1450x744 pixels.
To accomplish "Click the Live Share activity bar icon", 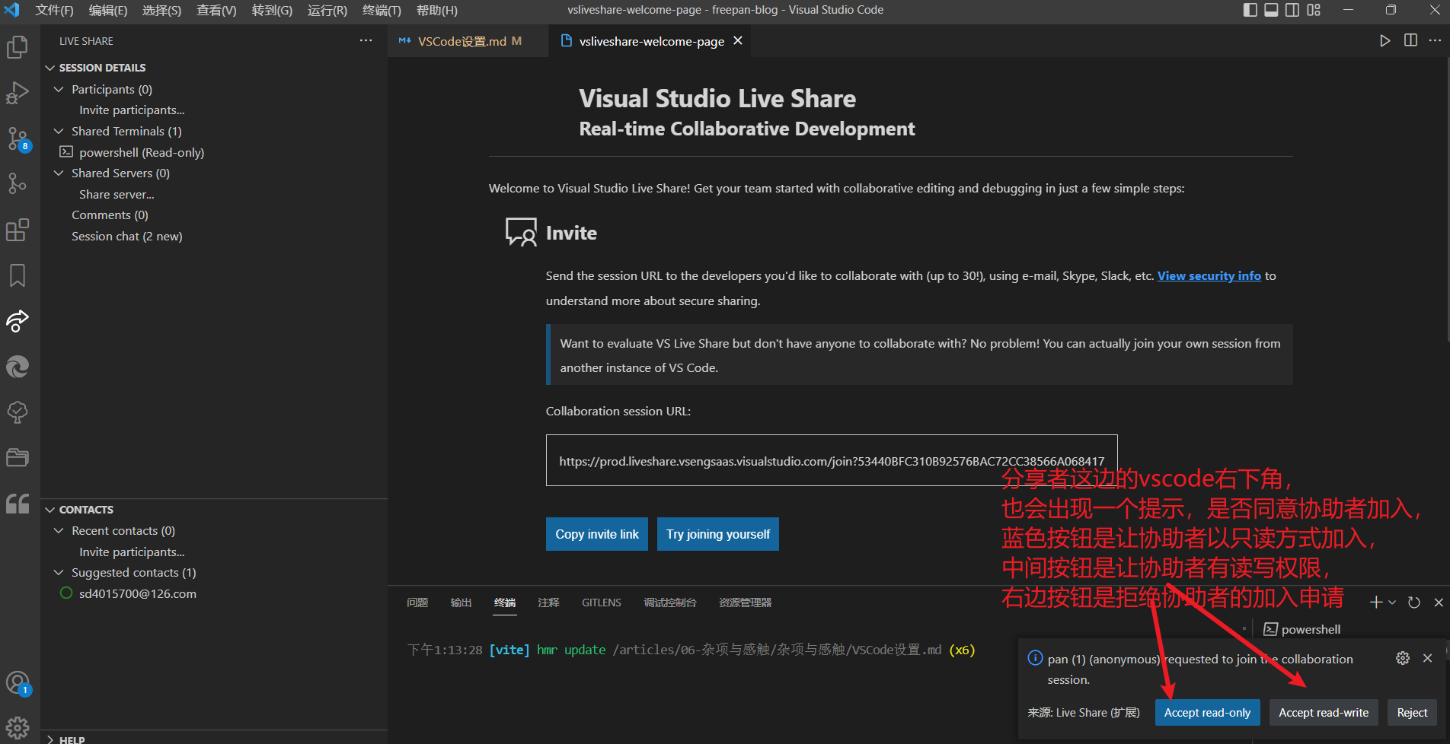I will point(17,321).
